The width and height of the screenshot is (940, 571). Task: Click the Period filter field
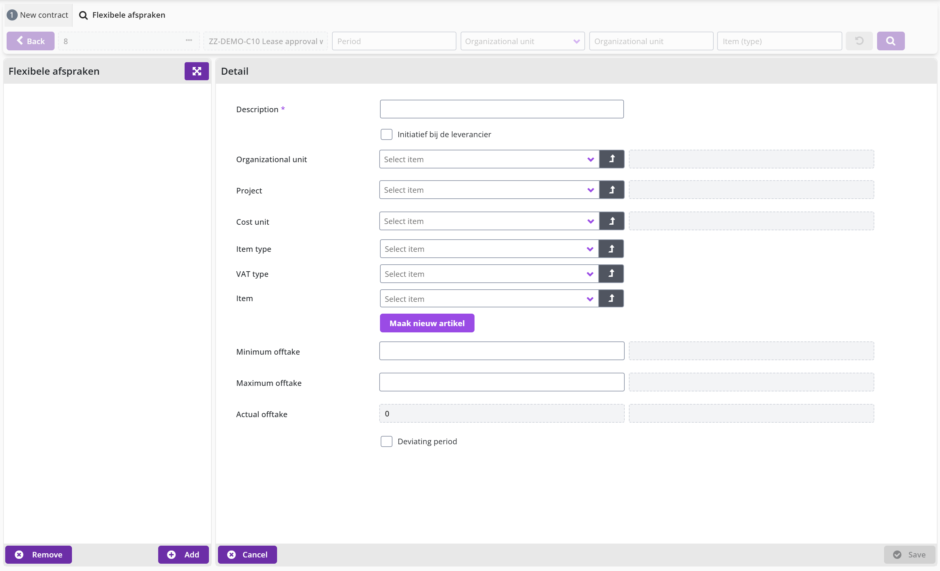point(394,41)
